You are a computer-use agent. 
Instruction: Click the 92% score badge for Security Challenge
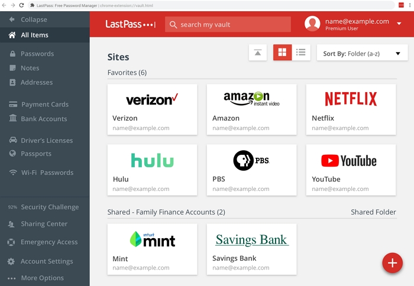click(12, 207)
